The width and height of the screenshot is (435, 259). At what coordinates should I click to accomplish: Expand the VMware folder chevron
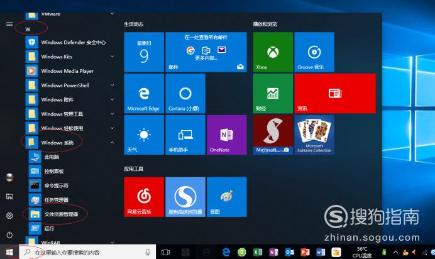click(x=112, y=14)
